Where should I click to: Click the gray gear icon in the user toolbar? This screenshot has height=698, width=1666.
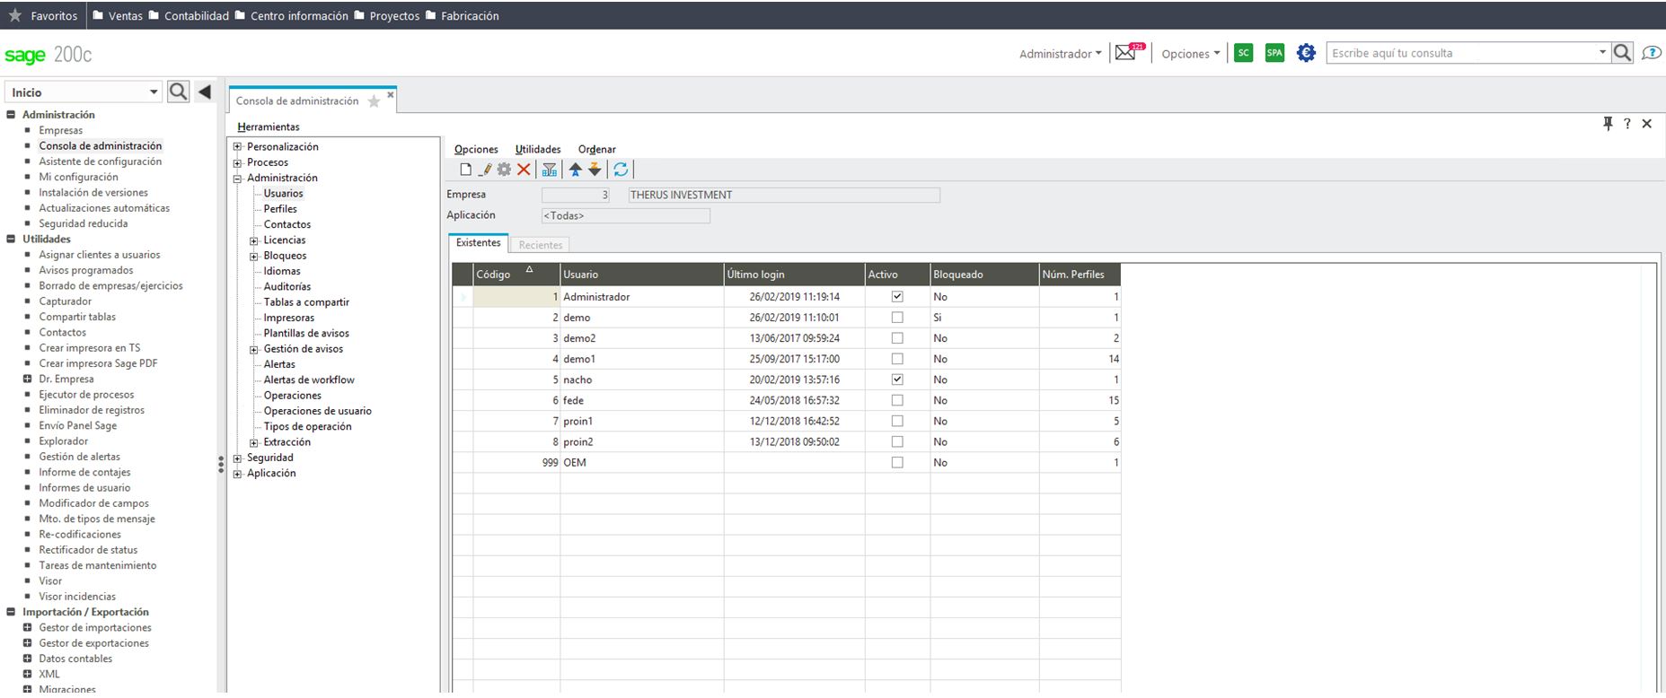point(504,170)
